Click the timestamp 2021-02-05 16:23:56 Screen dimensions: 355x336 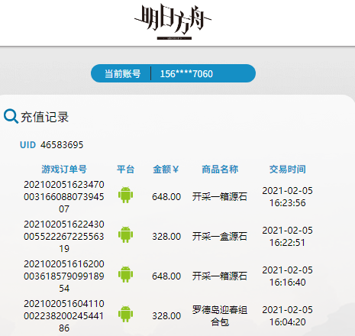pos(288,196)
